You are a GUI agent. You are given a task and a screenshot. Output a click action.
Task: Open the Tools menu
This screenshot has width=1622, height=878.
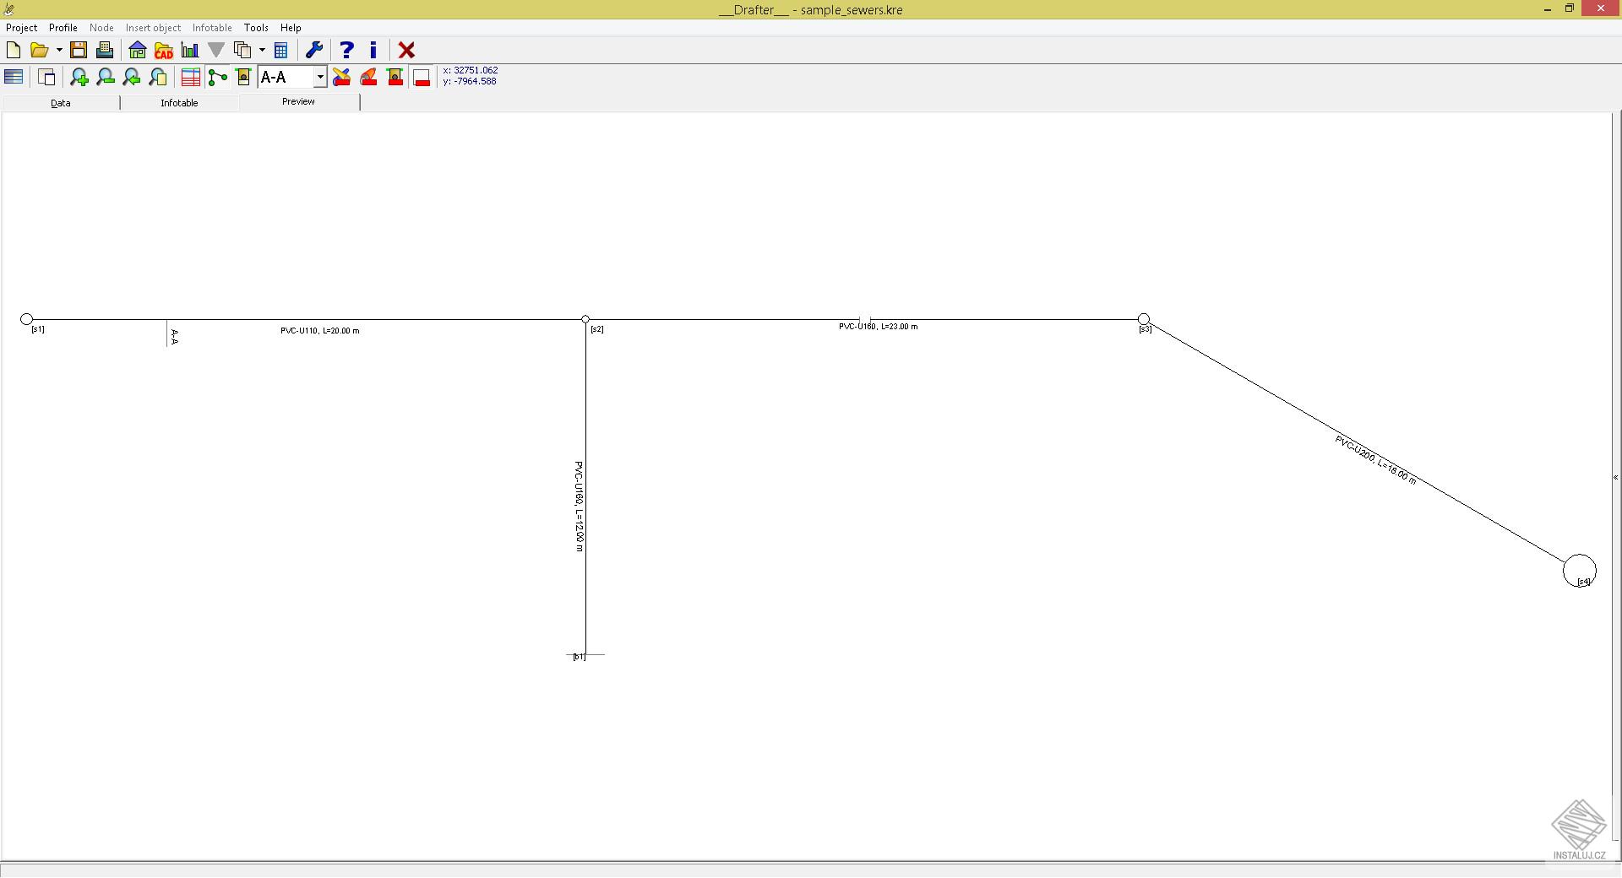tap(256, 28)
